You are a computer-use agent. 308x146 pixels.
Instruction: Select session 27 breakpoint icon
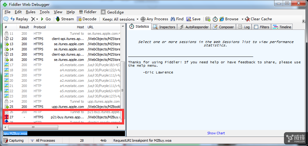(6, 117)
